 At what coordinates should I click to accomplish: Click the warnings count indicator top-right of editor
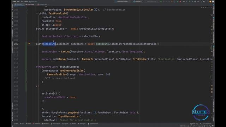pos(203,7)
